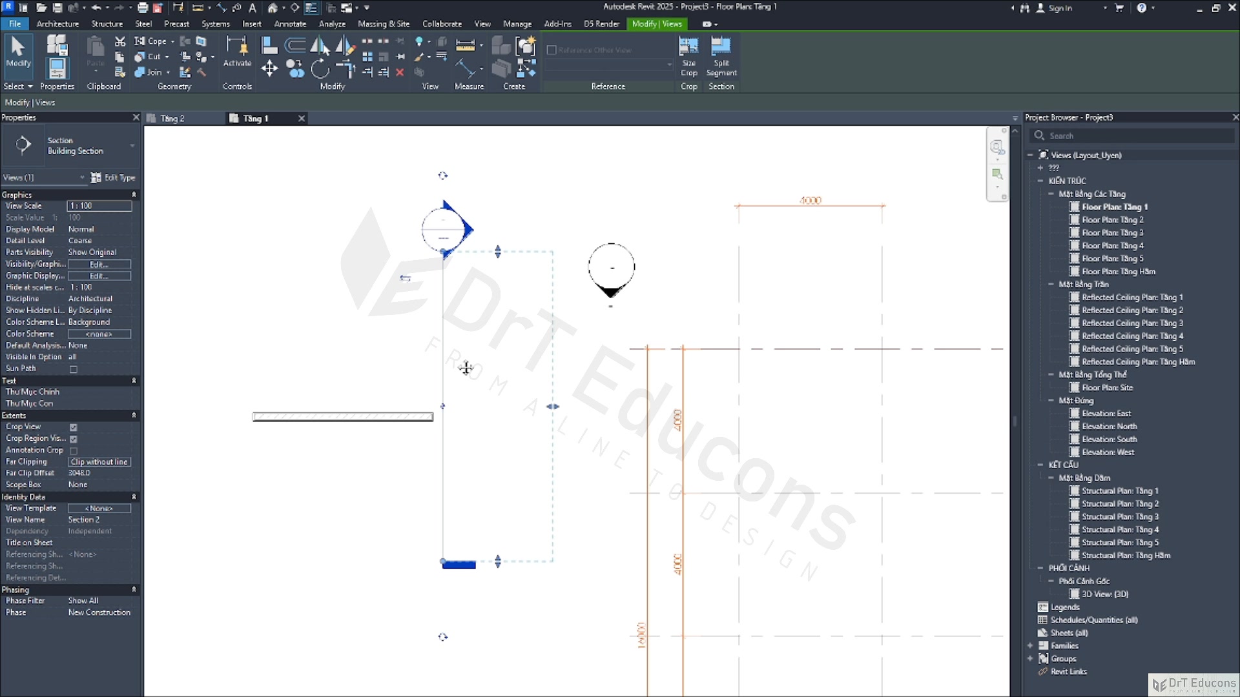Open the Architecture ribbon tab

tap(57, 24)
